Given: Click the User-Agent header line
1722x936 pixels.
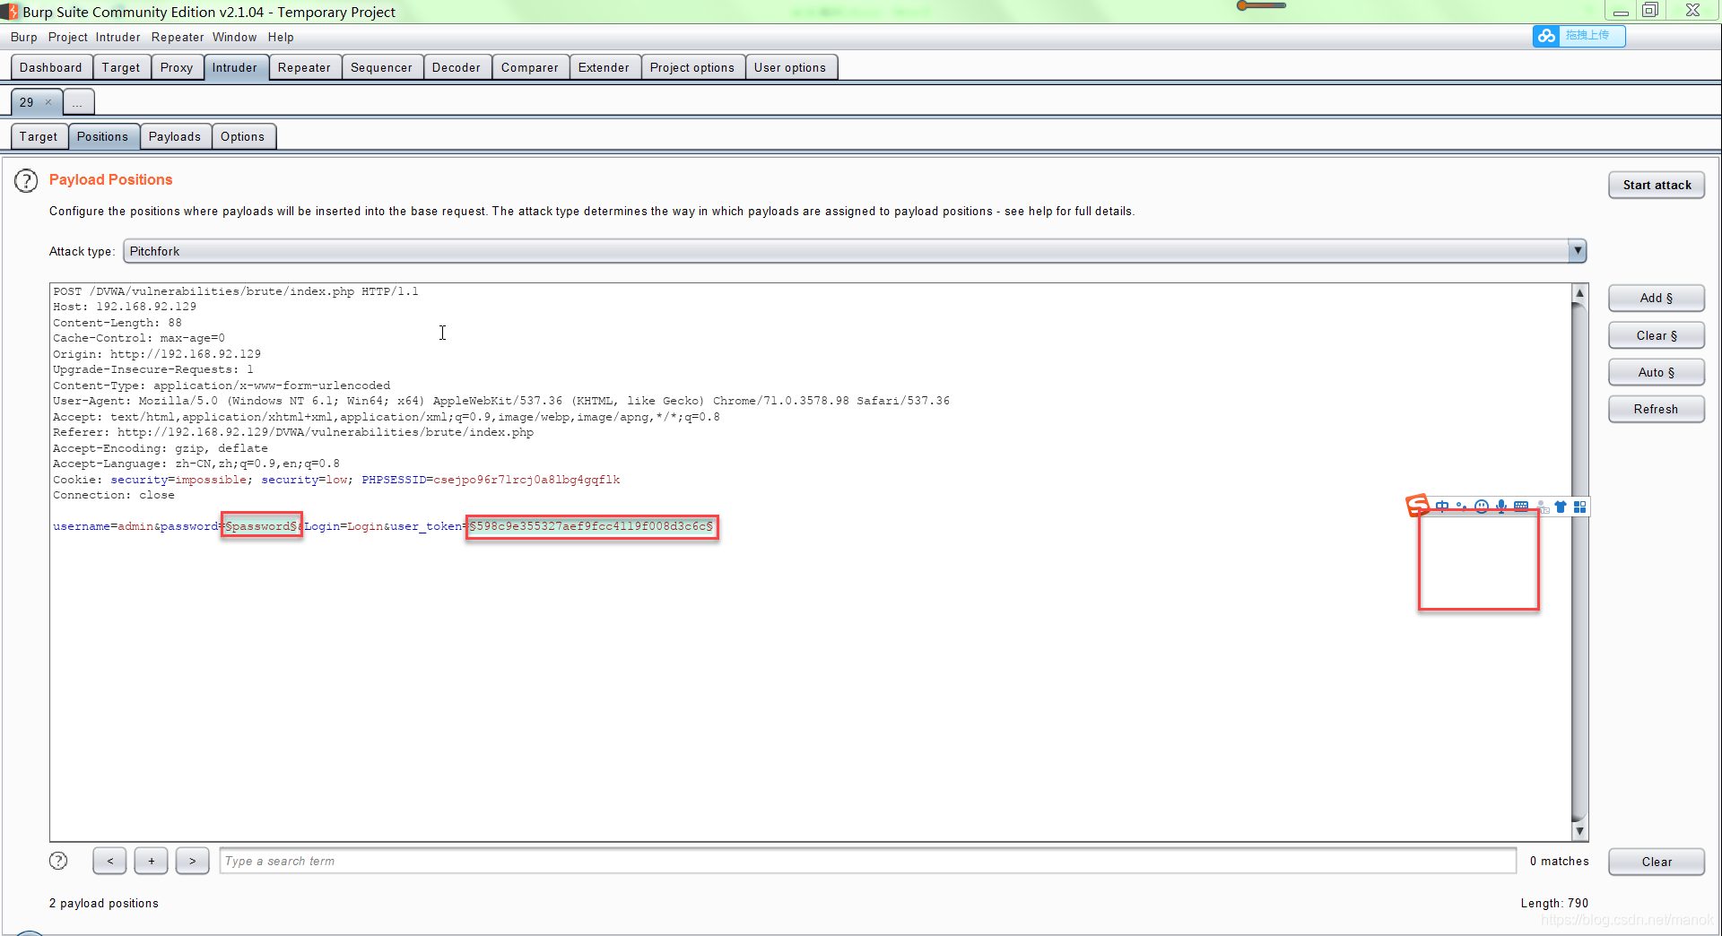Looking at the screenshot, I should click(501, 401).
